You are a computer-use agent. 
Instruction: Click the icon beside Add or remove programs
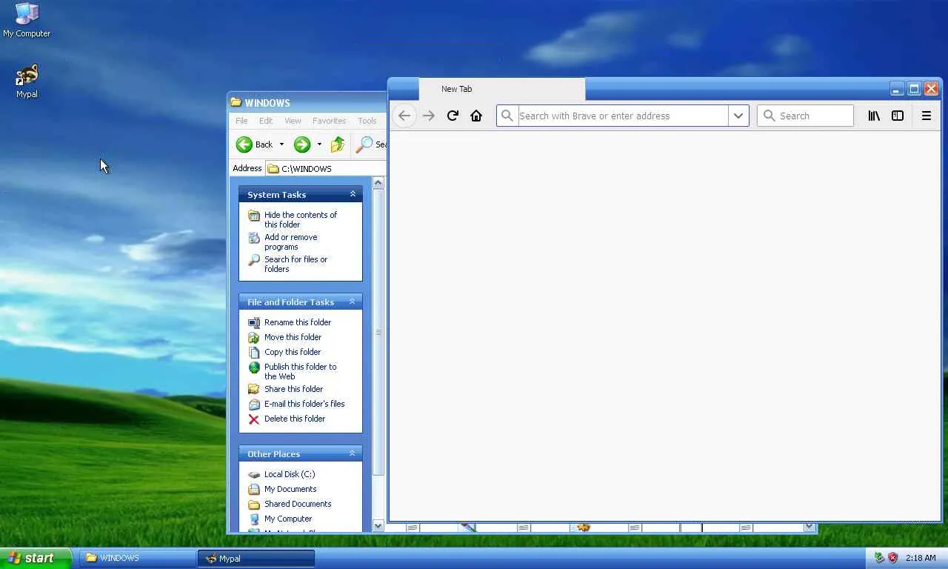pyautogui.click(x=254, y=238)
